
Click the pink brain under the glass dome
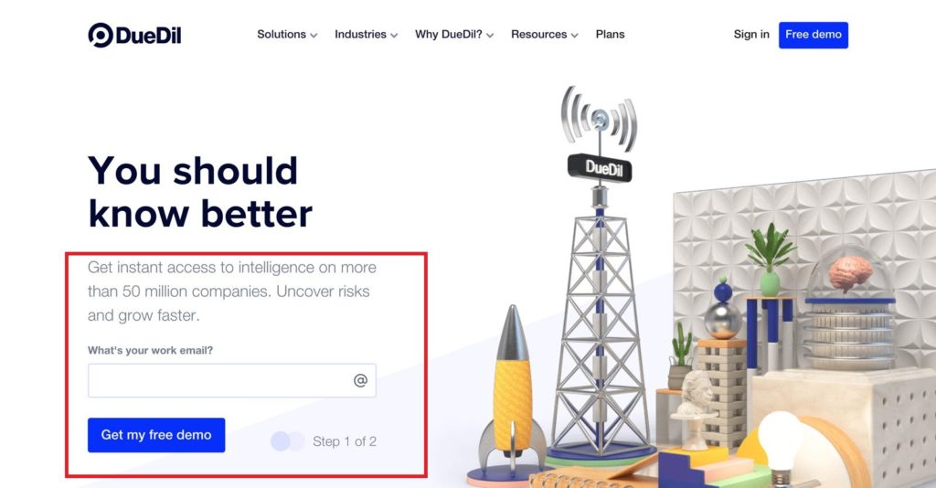pyautogui.click(x=851, y=272)
